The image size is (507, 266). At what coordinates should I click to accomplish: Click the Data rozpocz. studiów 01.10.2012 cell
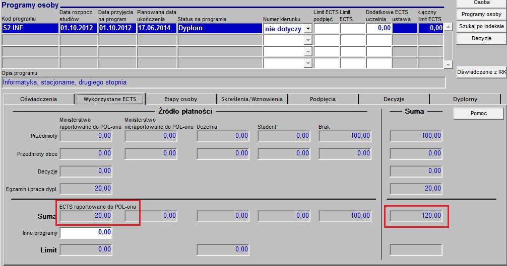tap(79, 28)
